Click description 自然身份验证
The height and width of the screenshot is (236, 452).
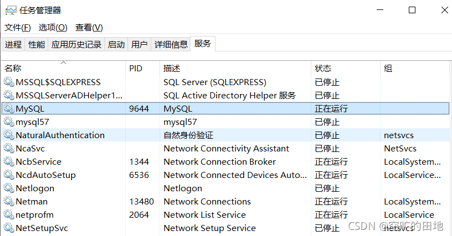188,135
